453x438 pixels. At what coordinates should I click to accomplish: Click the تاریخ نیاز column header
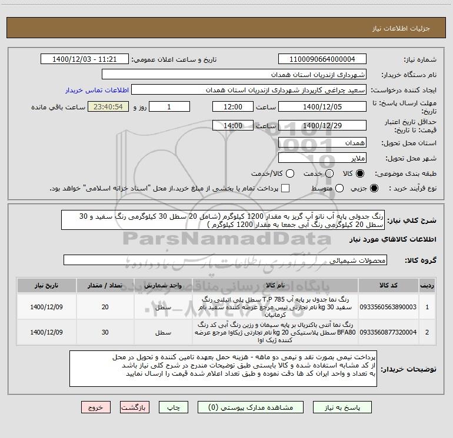[x=46, y=285]
